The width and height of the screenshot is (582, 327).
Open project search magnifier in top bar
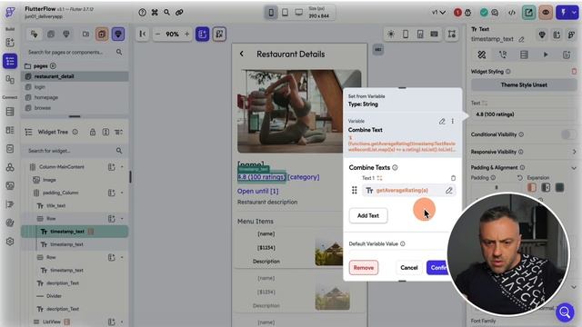pyautogui.click(x=167, y=12)
